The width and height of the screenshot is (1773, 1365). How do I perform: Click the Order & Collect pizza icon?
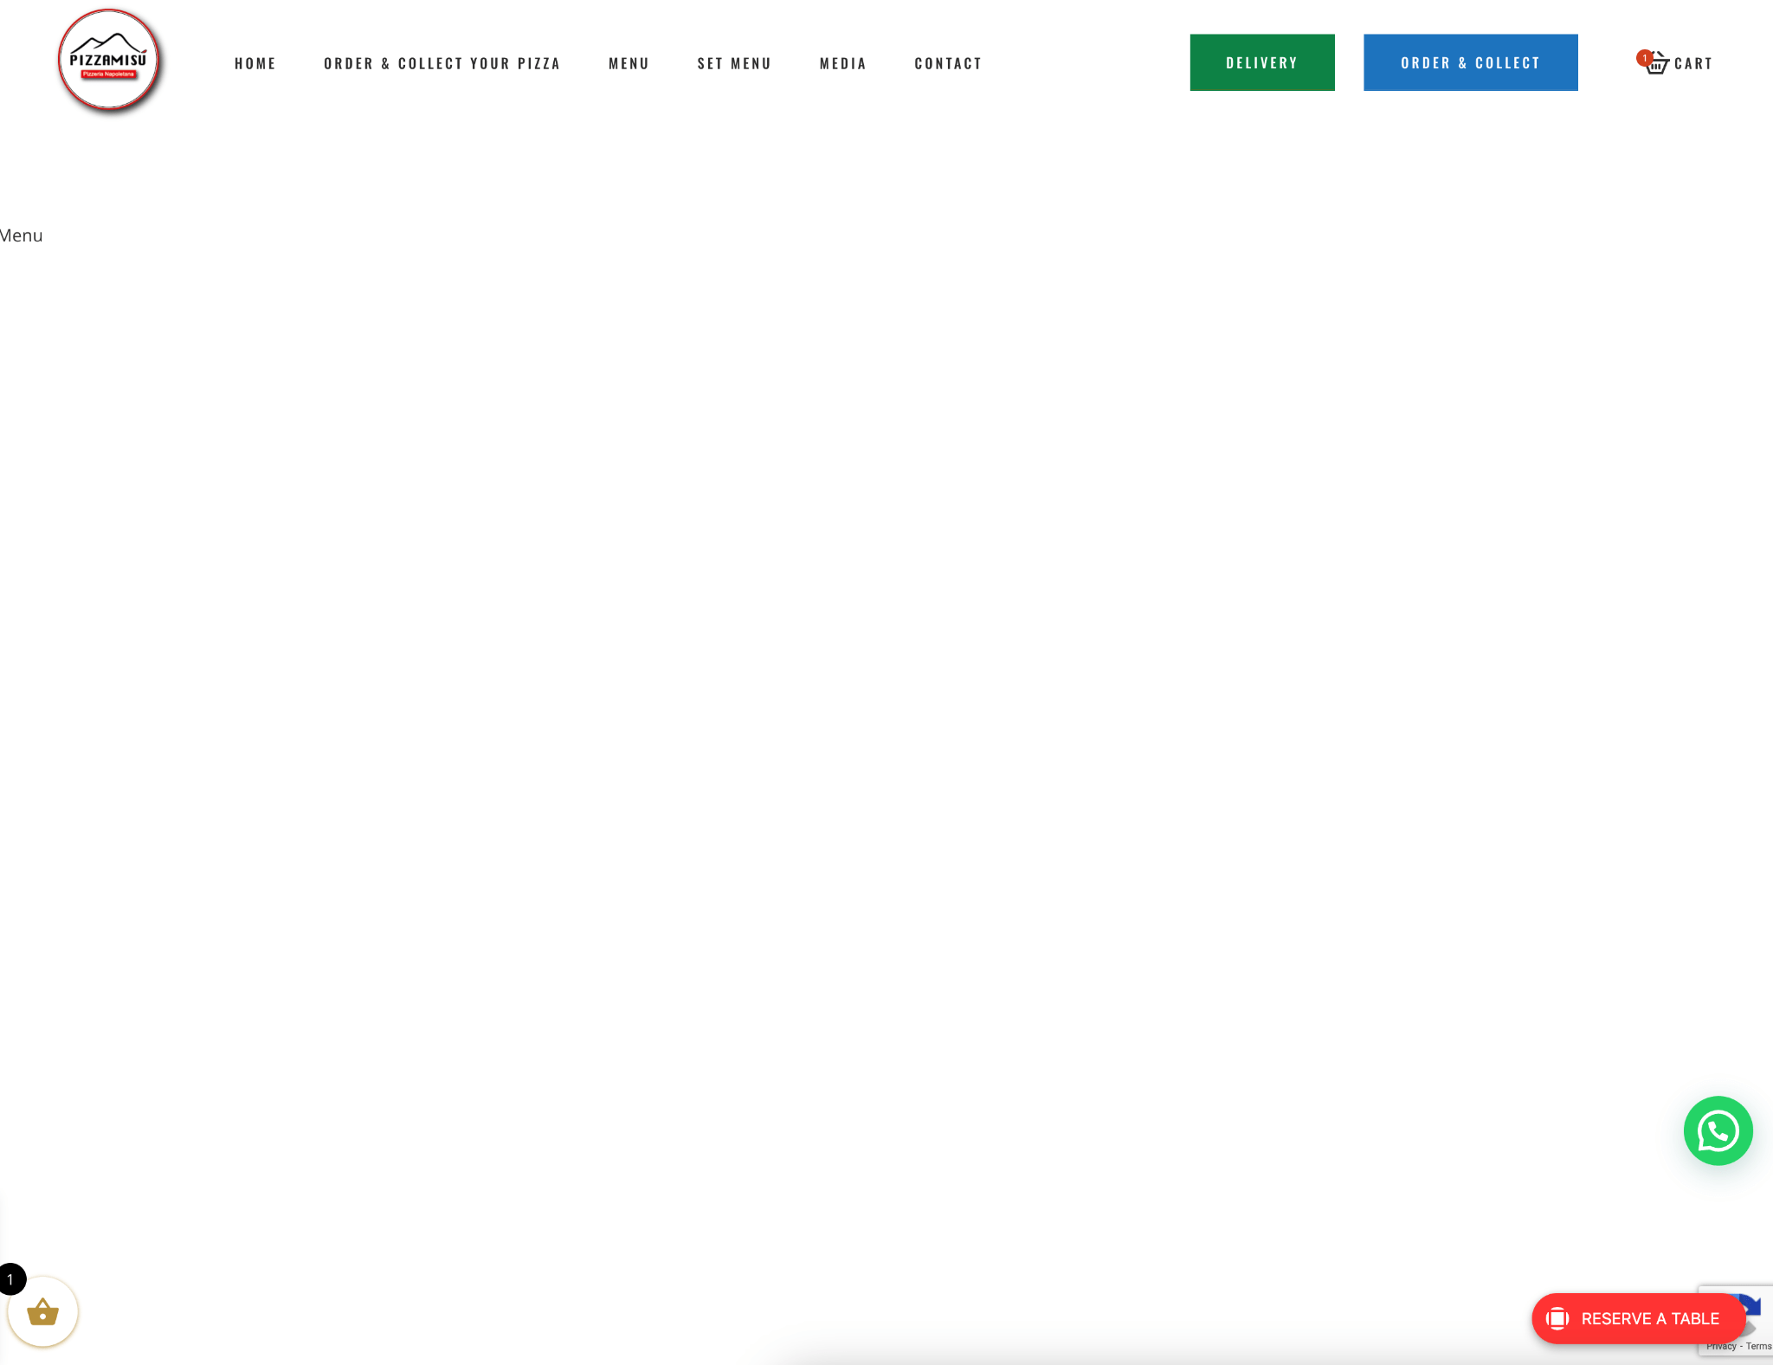click(442, 61)
